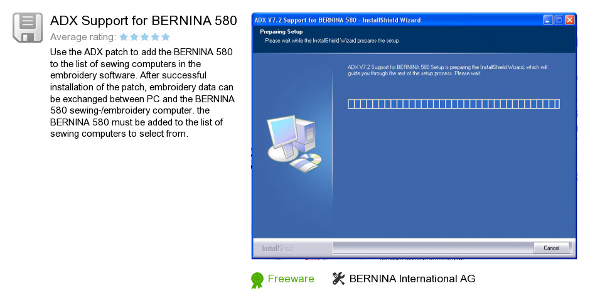Click the third rating star
Image resolution: width=590 pixels, height=308 pixels.
point(145,37)
